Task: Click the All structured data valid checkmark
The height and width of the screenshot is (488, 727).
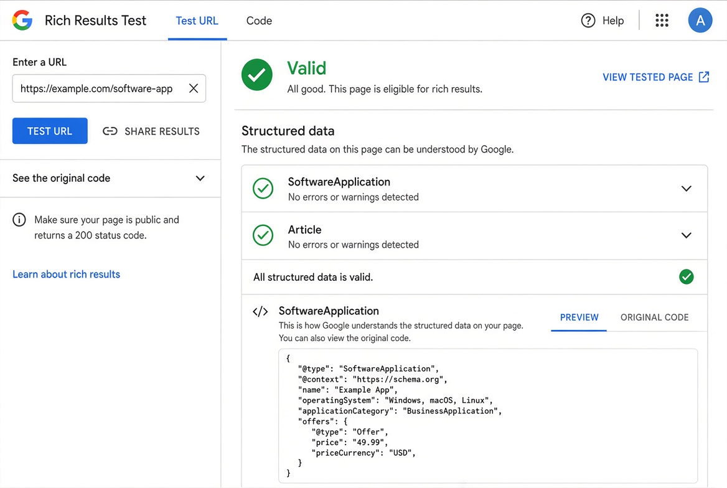Action: click(x=686, y=277)
